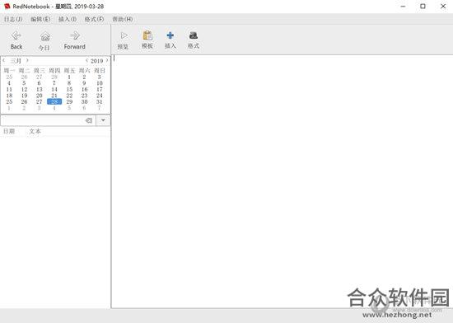Clear the search field with backspace icon
This screenshot has height=323, width=453.
89,120
